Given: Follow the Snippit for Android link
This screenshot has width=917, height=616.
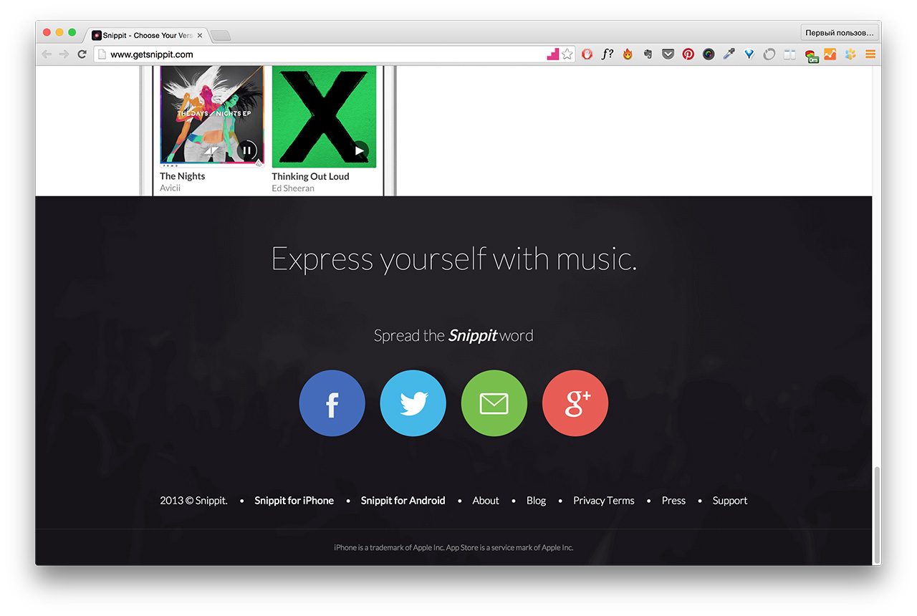Looking at the screenshot, I should (403, 501).
